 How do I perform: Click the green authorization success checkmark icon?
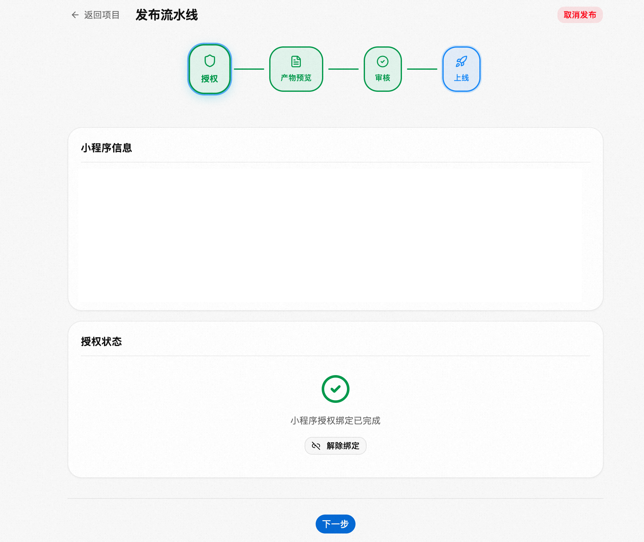(335, 389)
